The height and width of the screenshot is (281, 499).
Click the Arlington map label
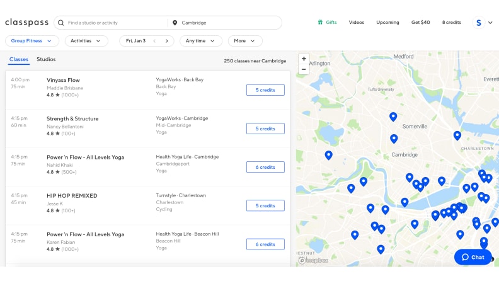point(319,64)
